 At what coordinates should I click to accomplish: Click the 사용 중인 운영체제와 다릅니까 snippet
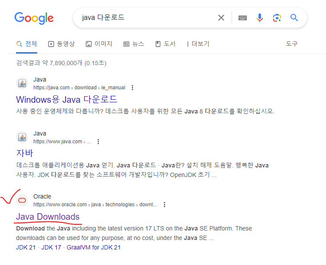point(145,111)
